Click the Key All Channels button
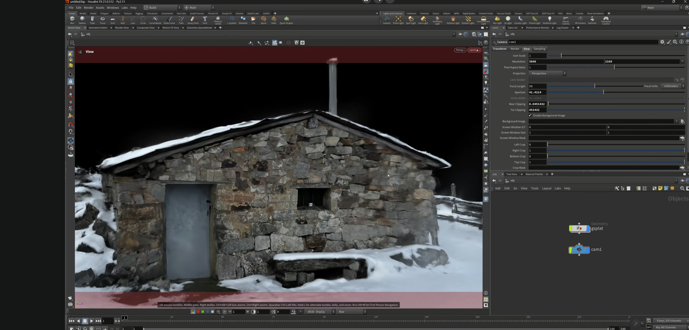This screenshot has width=689, height=330. (666, 327)
